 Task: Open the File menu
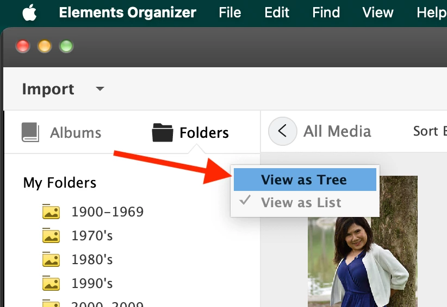pos(230,12)
